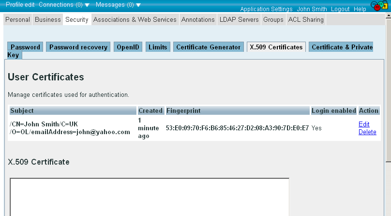Screen dimensions: 391x216
Task: Open Application Settings link
Action: coord(266,9)
